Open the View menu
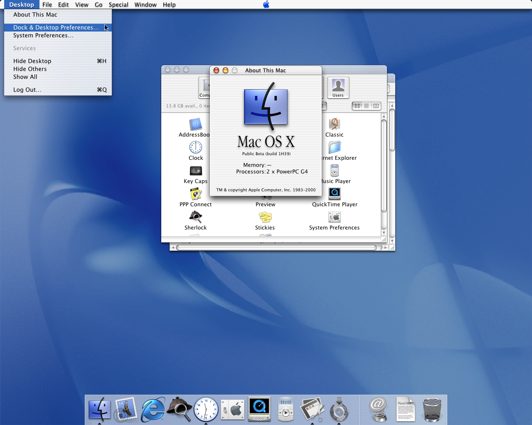This screenshot has width=532, height=425. (x=82, y=5)
